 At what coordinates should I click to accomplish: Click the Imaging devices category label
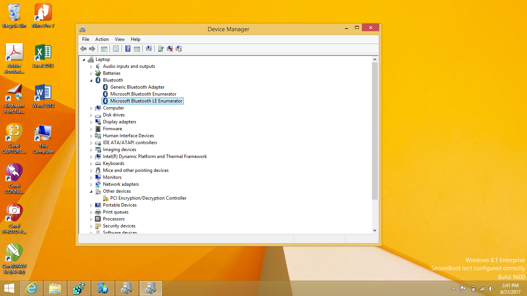[x=120, y=150]
